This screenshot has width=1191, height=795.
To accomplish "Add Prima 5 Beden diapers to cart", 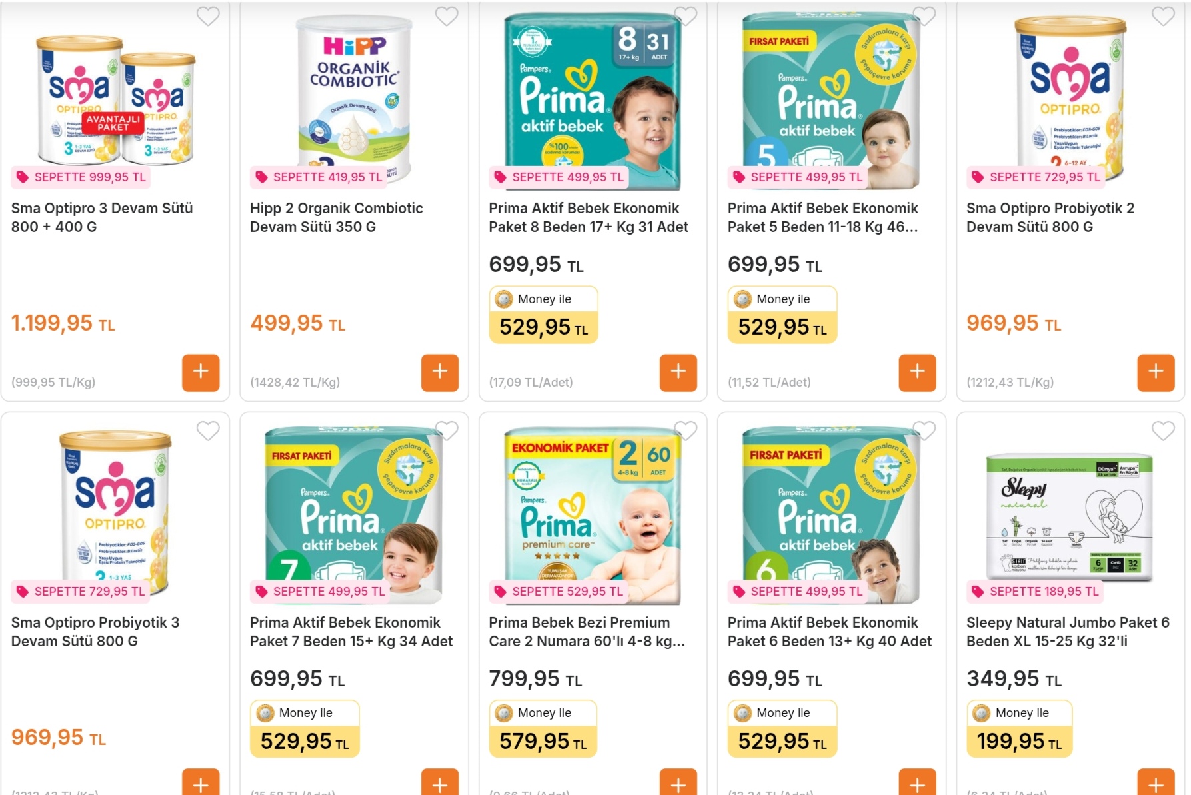I will coord(917,373).
